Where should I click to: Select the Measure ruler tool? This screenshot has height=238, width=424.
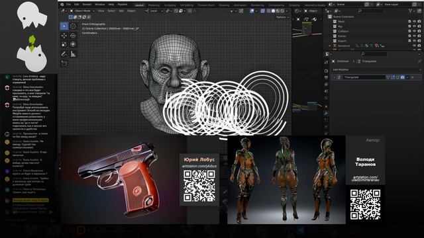point(73,54)
